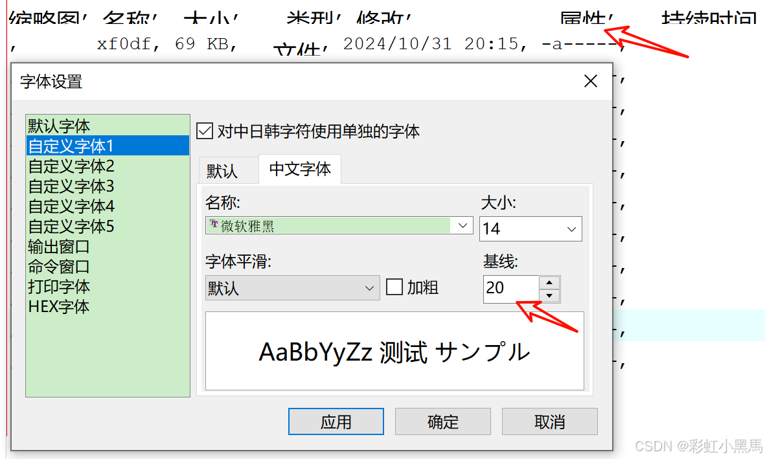Open the 名称 font name dropdown
Image resolution: width=765 pixels, height=459 pixels.
point(462,225)
